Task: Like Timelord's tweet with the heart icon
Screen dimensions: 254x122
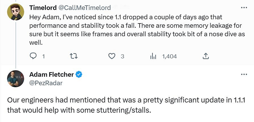Action: pyautogui.click(x=112, y=56)
